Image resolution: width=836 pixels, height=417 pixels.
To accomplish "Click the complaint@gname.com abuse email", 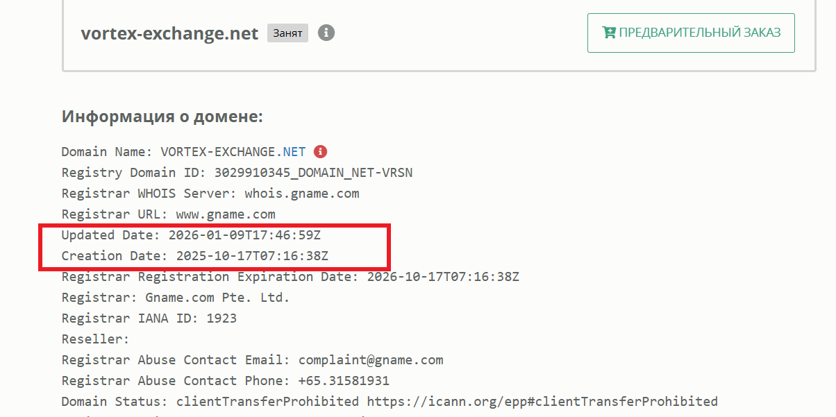I will pos(371,359).
